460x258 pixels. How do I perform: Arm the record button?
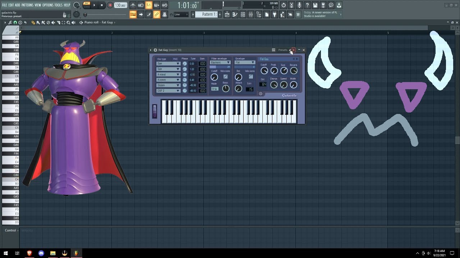[110, 5]
